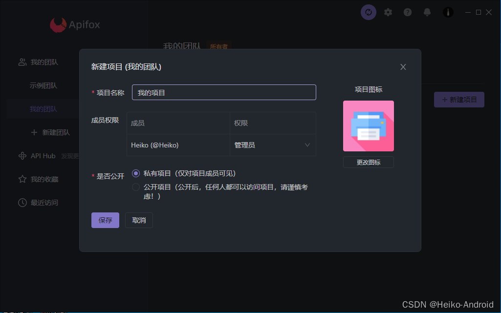501x313 pixels.
Task: Click the sync refresh icon in top bar
Action: [x=369, y=12]
